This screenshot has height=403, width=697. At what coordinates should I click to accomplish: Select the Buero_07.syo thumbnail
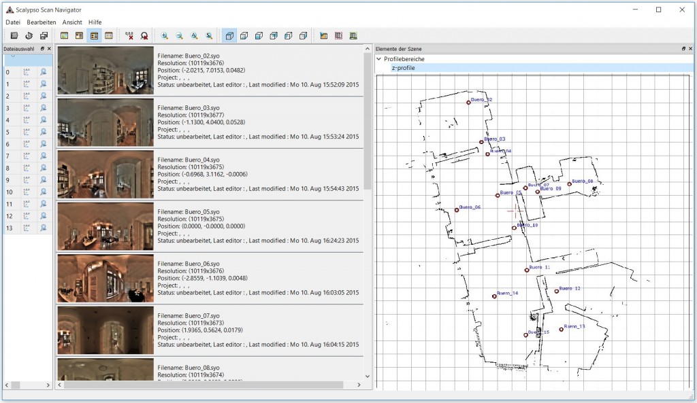pos(106,330)
